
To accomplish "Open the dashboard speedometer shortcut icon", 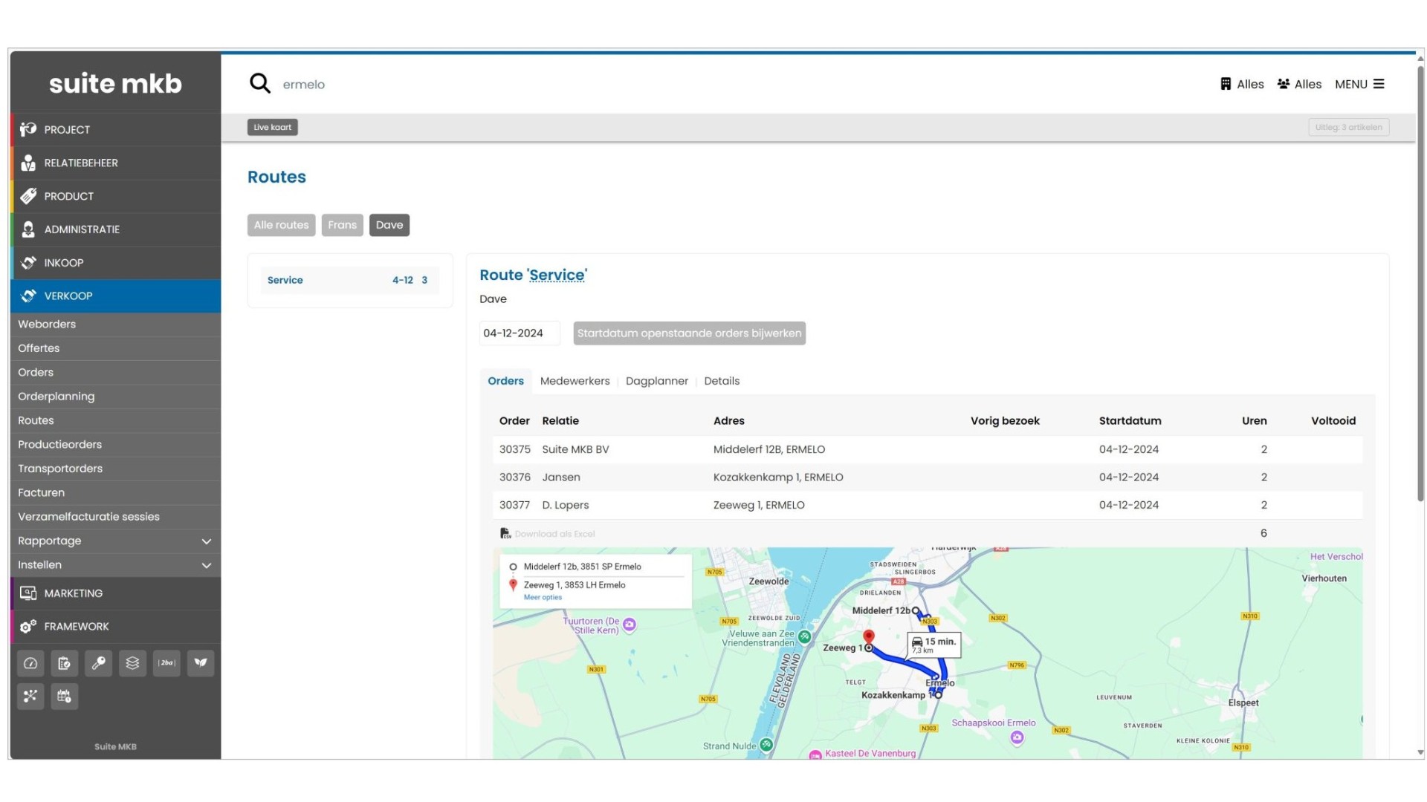I will (x=30, y=663).
